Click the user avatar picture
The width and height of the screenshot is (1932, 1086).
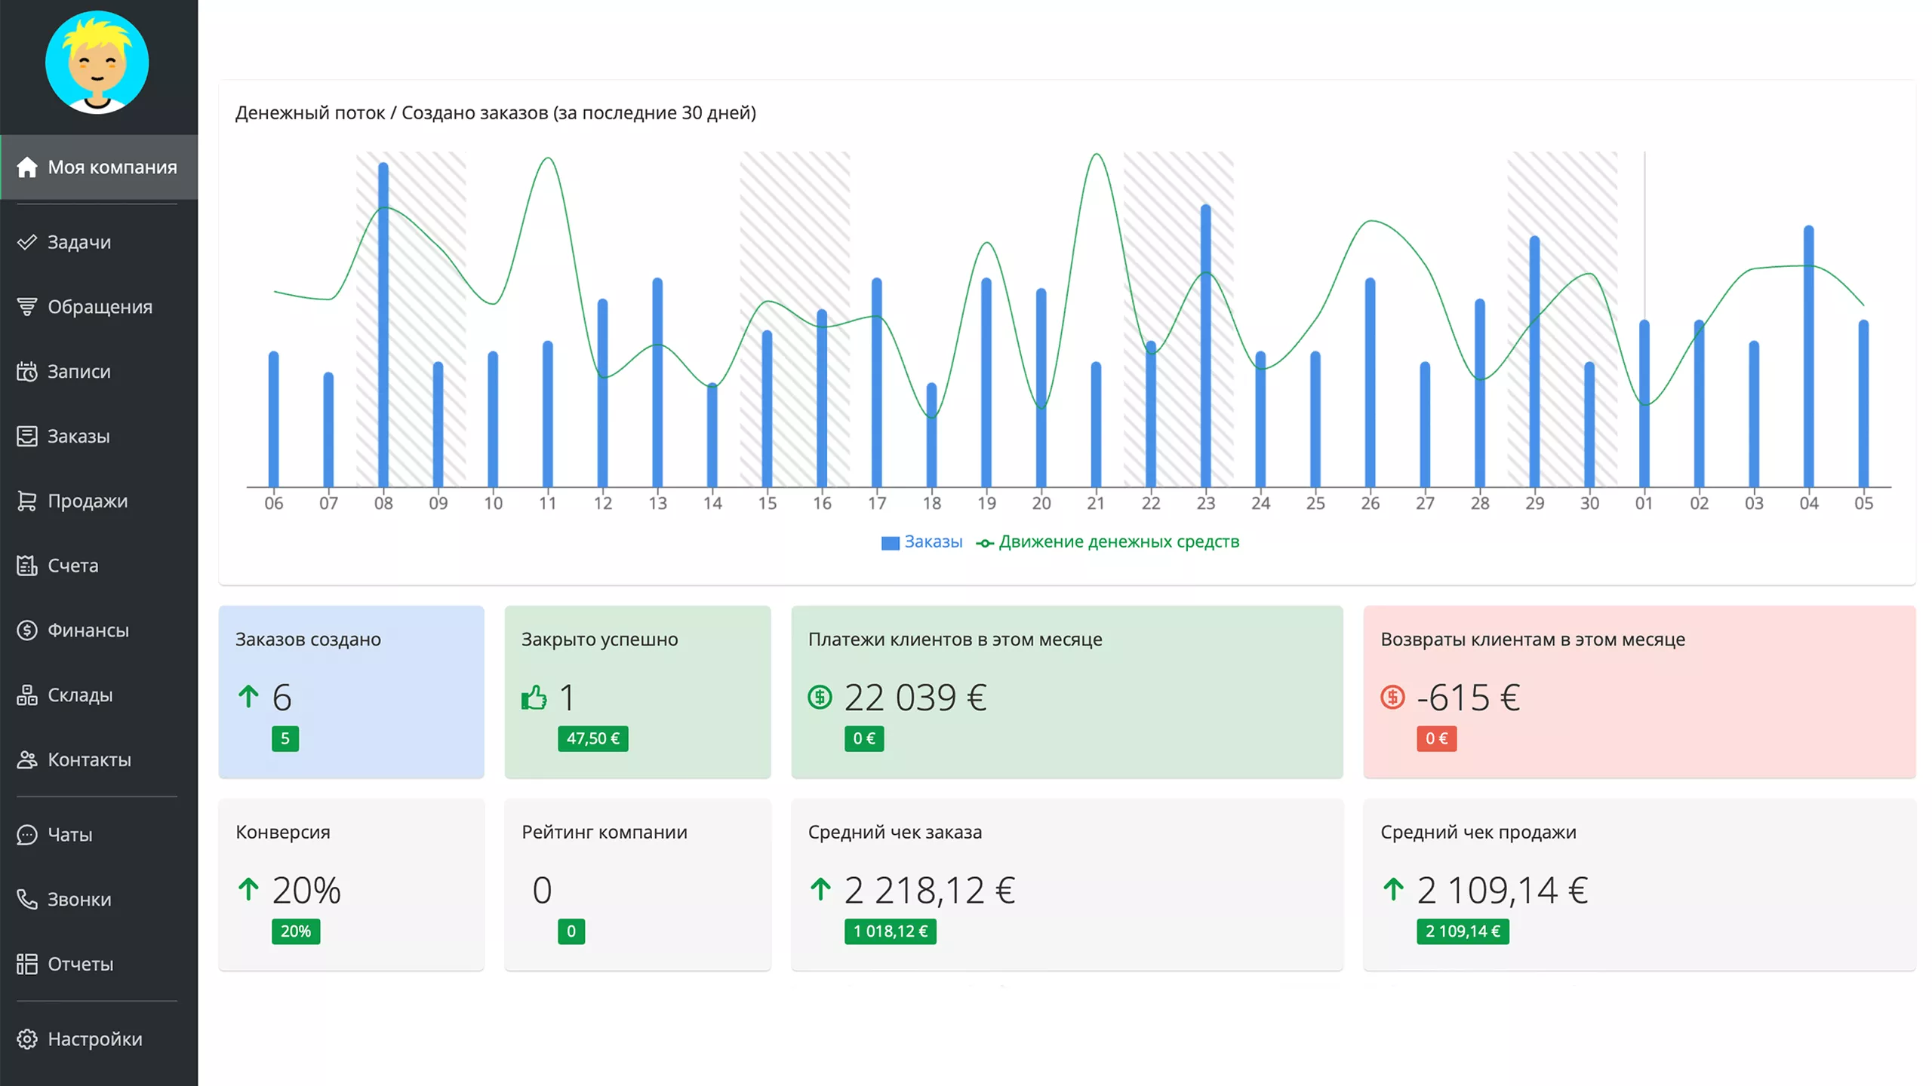[x=97, y=63]
